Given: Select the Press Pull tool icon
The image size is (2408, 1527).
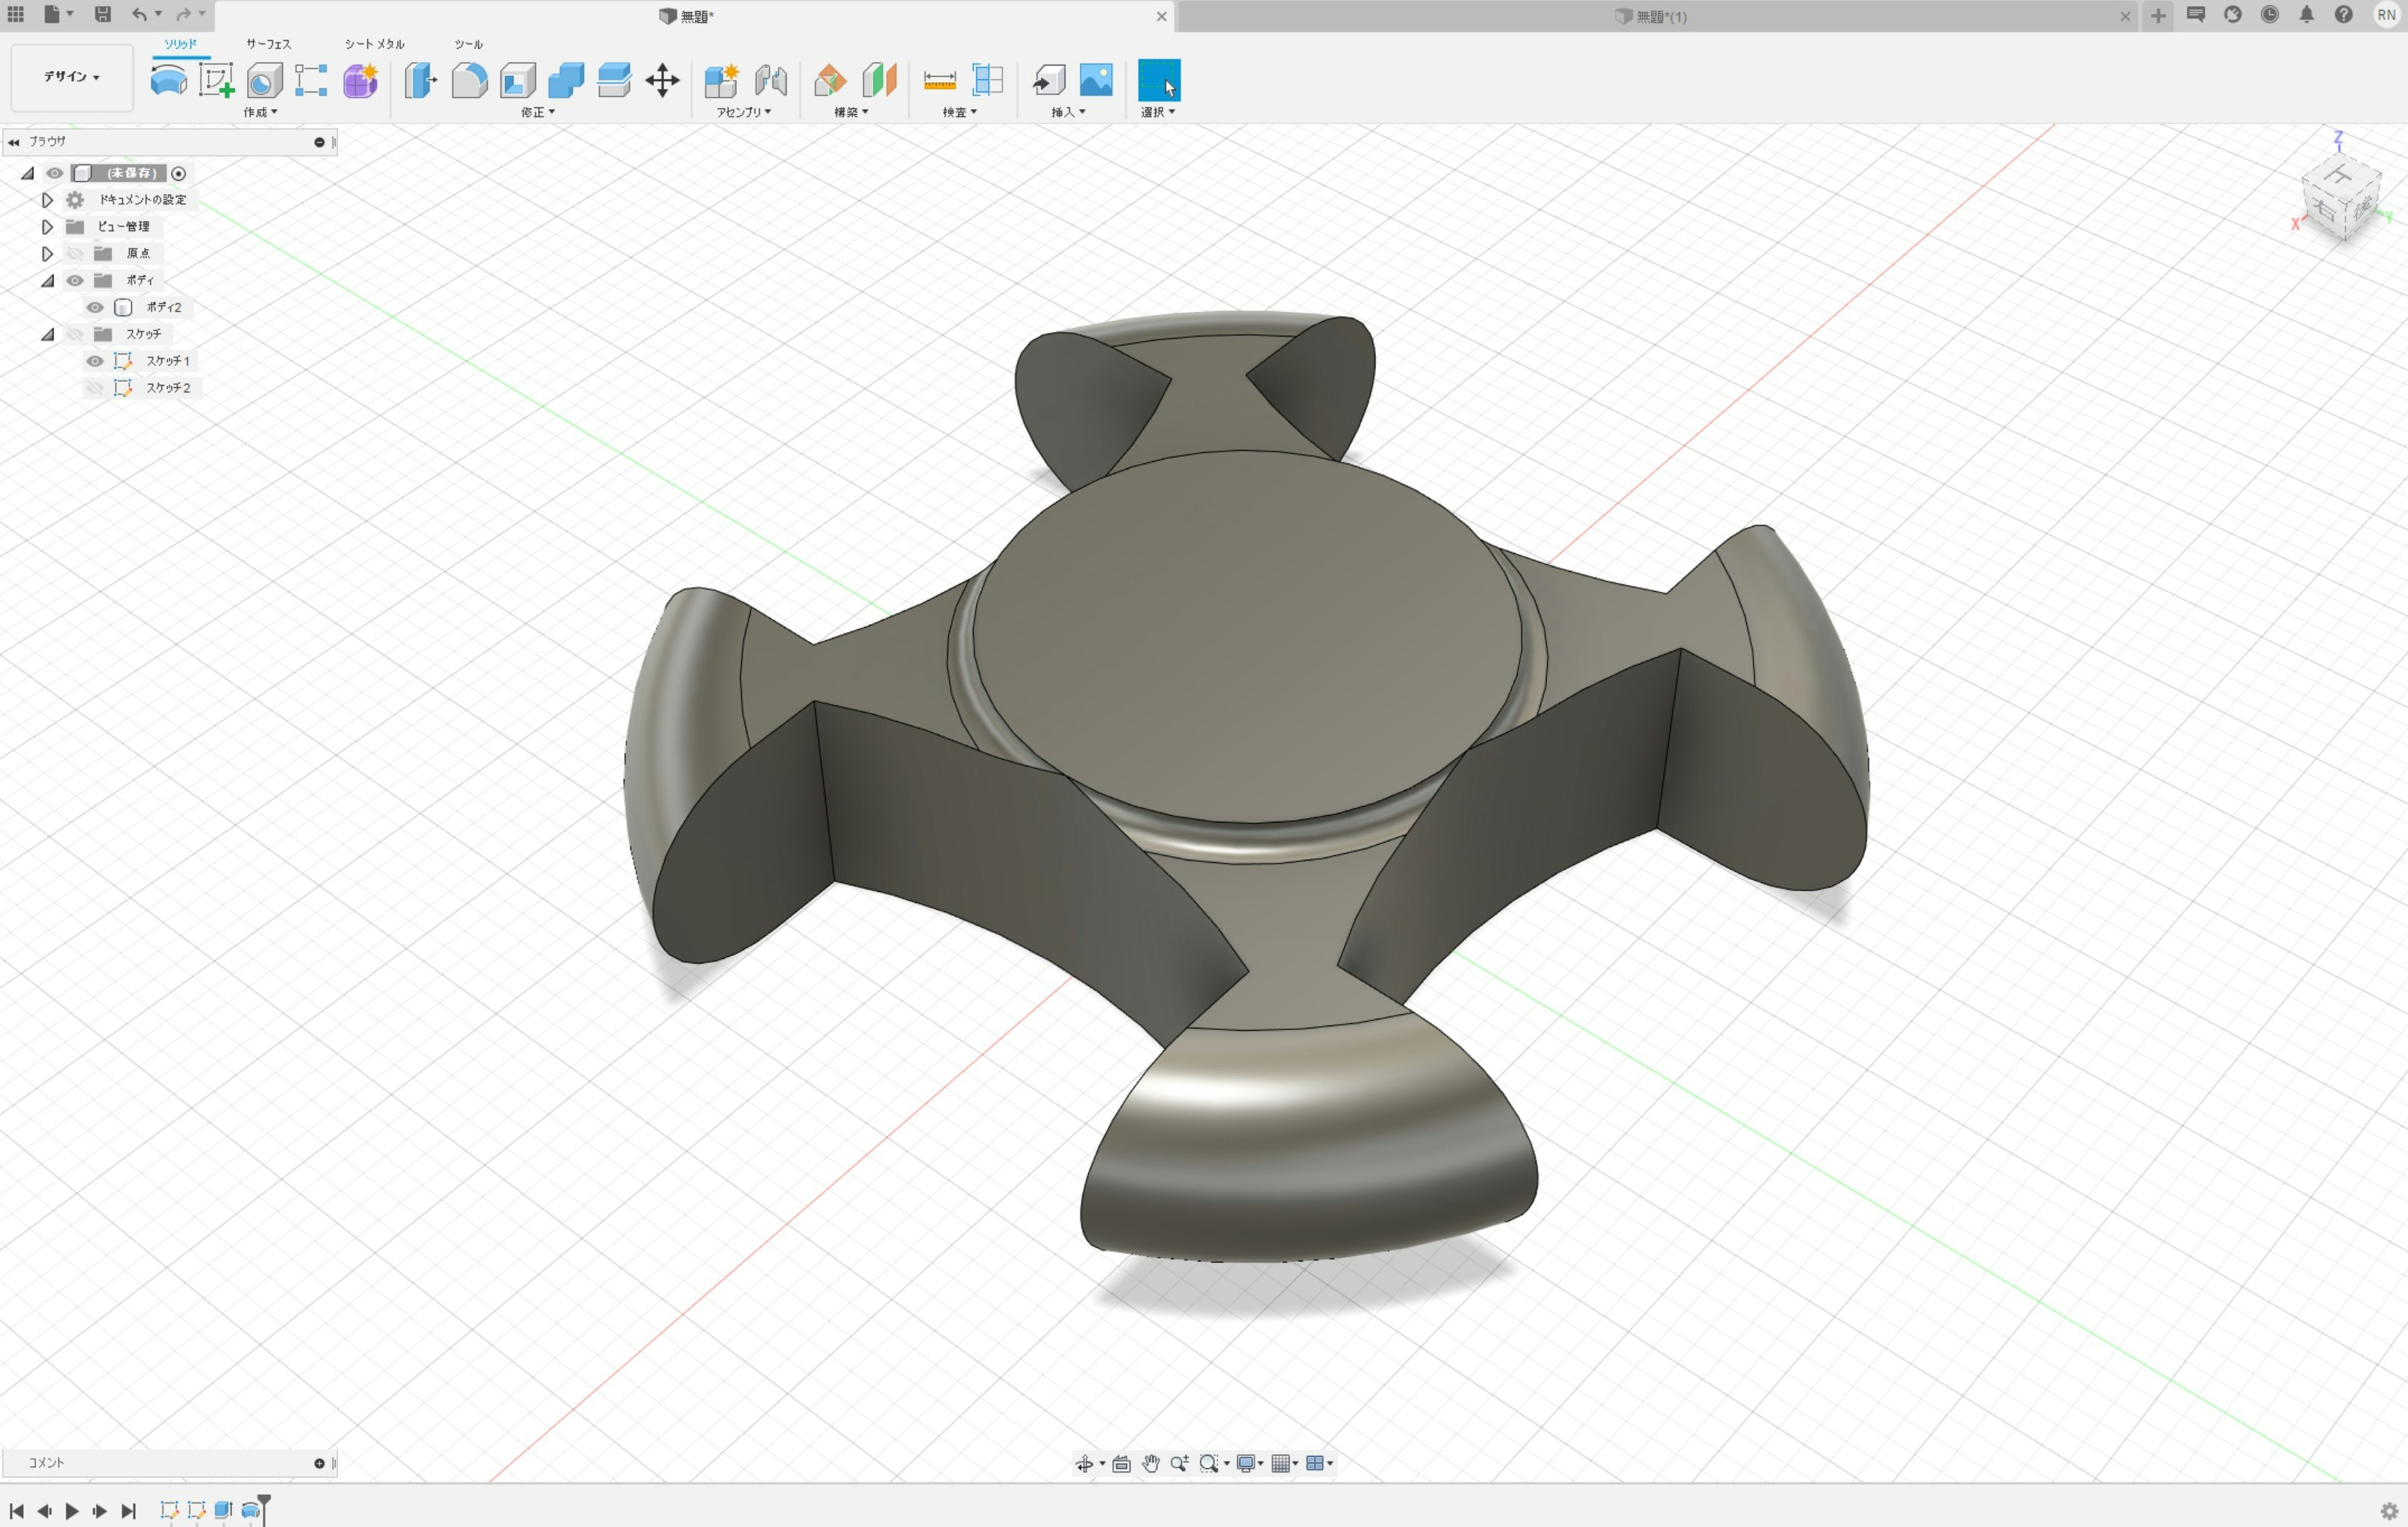Looking at the screenshot, I should [420, 80].
